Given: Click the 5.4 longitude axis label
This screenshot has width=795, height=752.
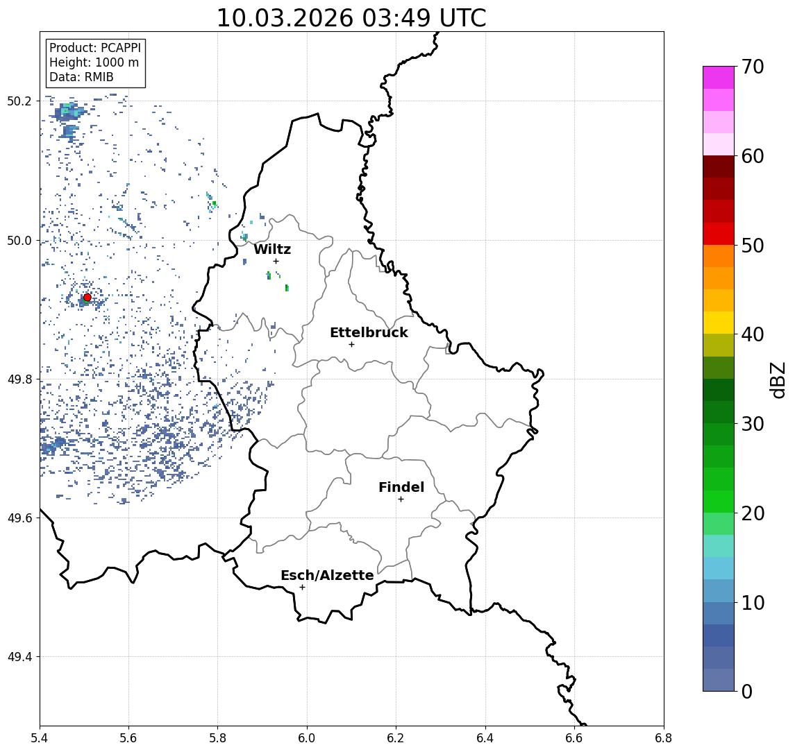Looking at the screenshot, I should pyautogui.click(x=40, y=738).
